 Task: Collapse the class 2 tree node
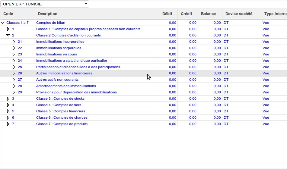pyautogui.click(x=8, y=35)
